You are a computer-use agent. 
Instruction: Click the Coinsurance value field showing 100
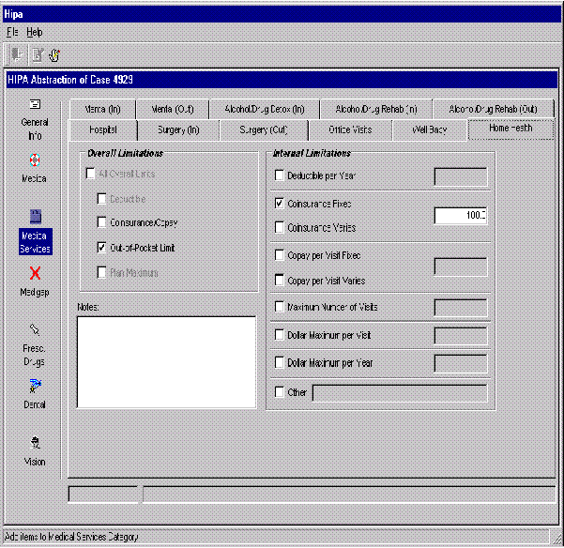tap(460, 216)
